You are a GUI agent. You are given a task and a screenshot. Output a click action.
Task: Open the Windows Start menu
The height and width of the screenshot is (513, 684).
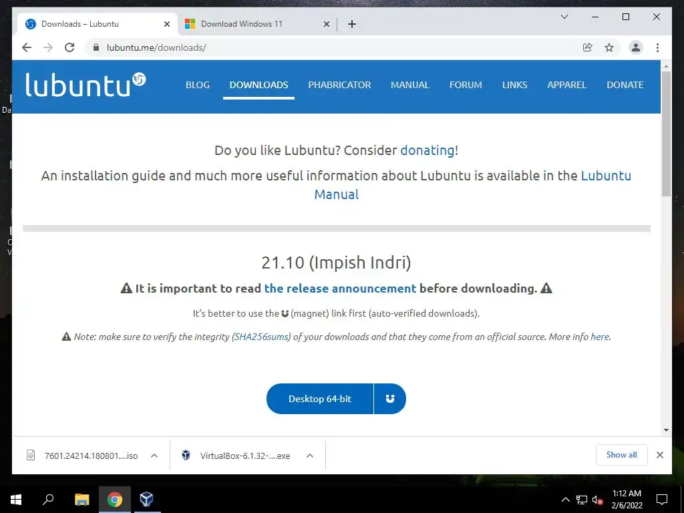coord(16,500)
